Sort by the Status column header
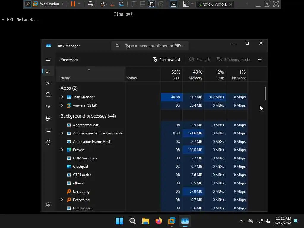The image size is (304, 228). coord(143,75)
